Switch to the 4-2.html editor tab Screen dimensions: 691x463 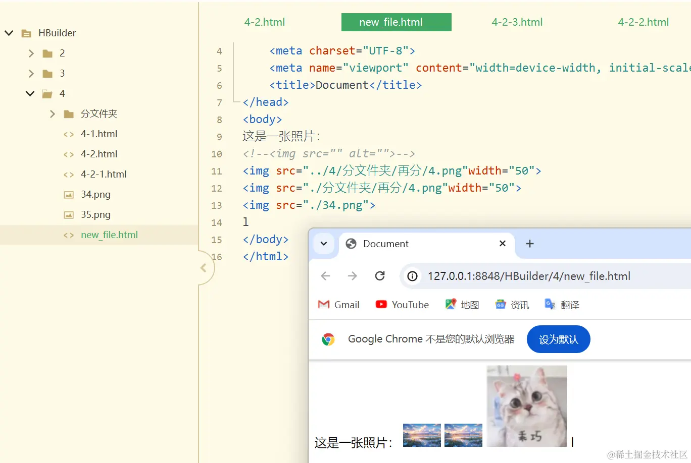265,22
